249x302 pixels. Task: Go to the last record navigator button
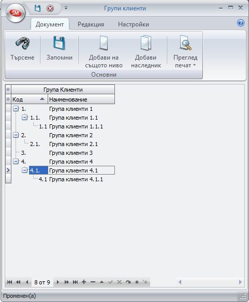(75, 282)
